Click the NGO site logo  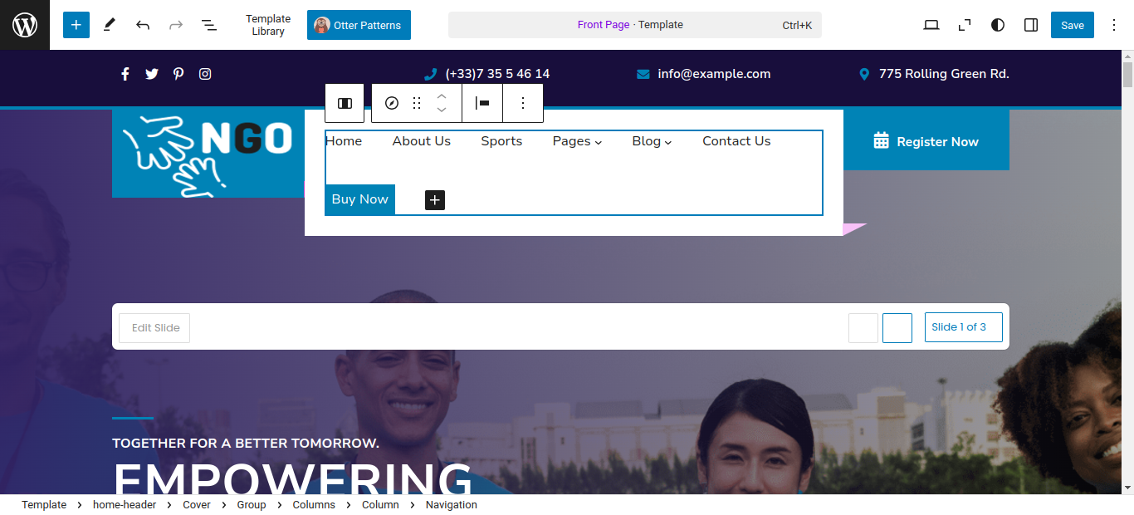208,154
